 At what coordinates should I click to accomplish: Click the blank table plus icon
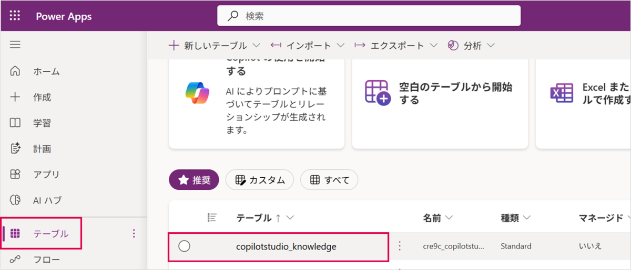(x=378, y=93)
